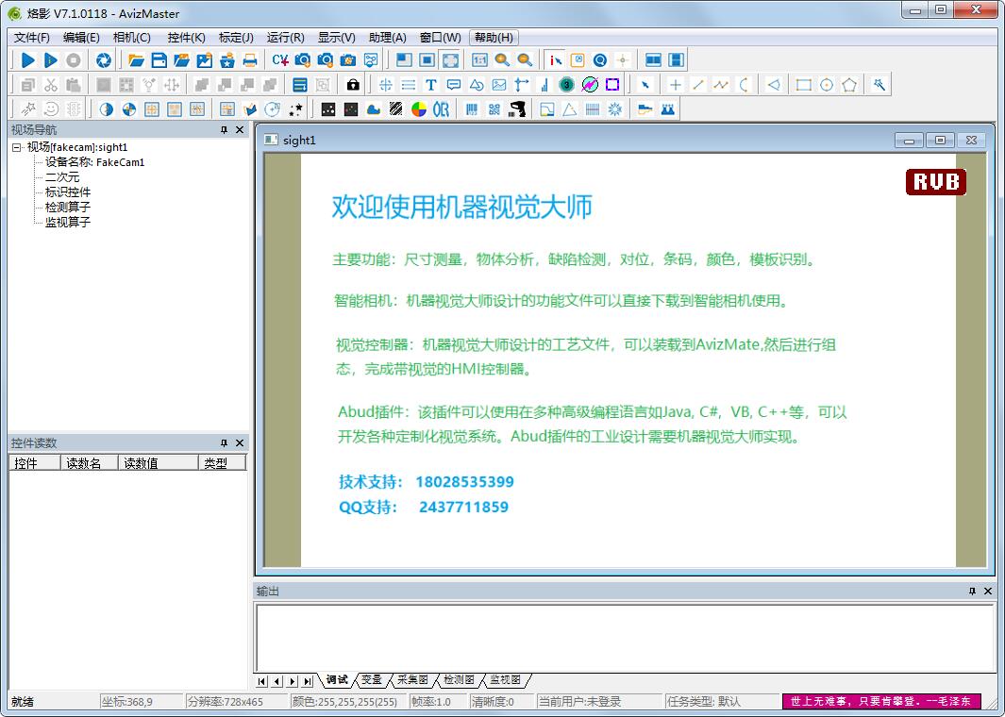The width and height of the screenshot is (1005, 717).
Task: Click the half-circle contrast icon
Action: (107, 109)
